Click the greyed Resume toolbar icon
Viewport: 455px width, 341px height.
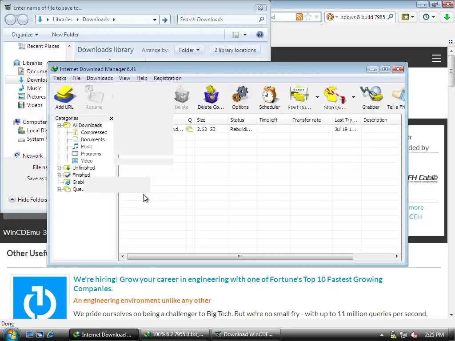pyautogui.click(x=94, y=98)
